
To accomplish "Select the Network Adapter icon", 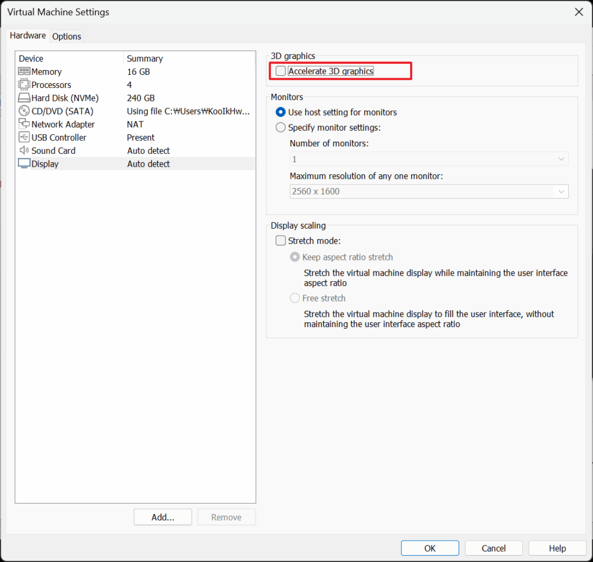I will point(24,124).
